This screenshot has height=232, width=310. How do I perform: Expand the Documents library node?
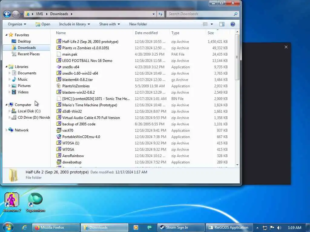pyautogui.click(x=9, y=73)
